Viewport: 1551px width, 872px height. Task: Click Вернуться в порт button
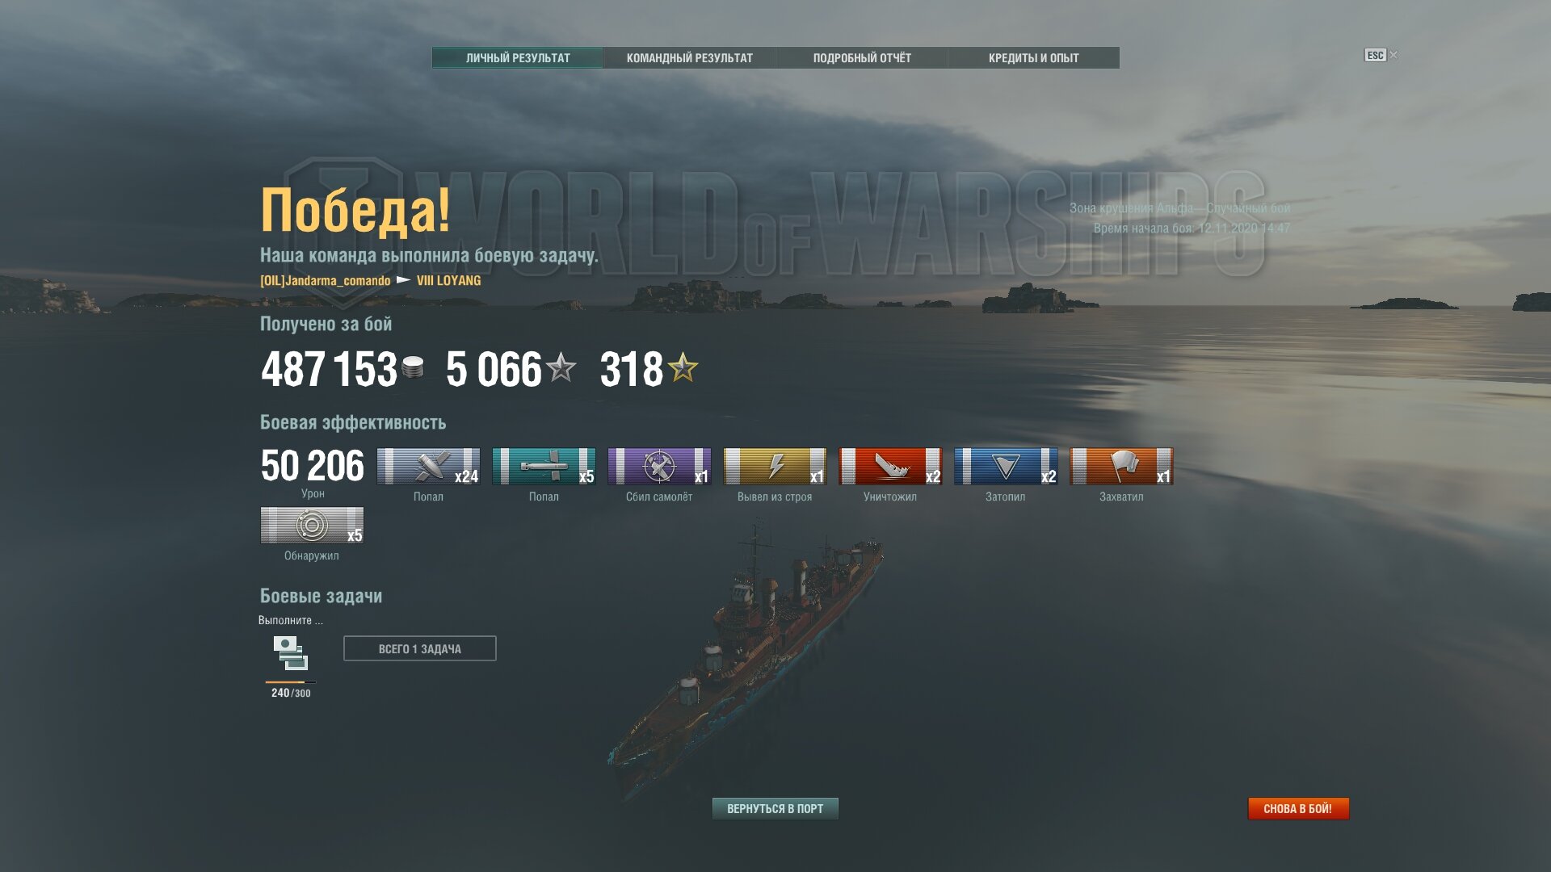tap(775, 808)
